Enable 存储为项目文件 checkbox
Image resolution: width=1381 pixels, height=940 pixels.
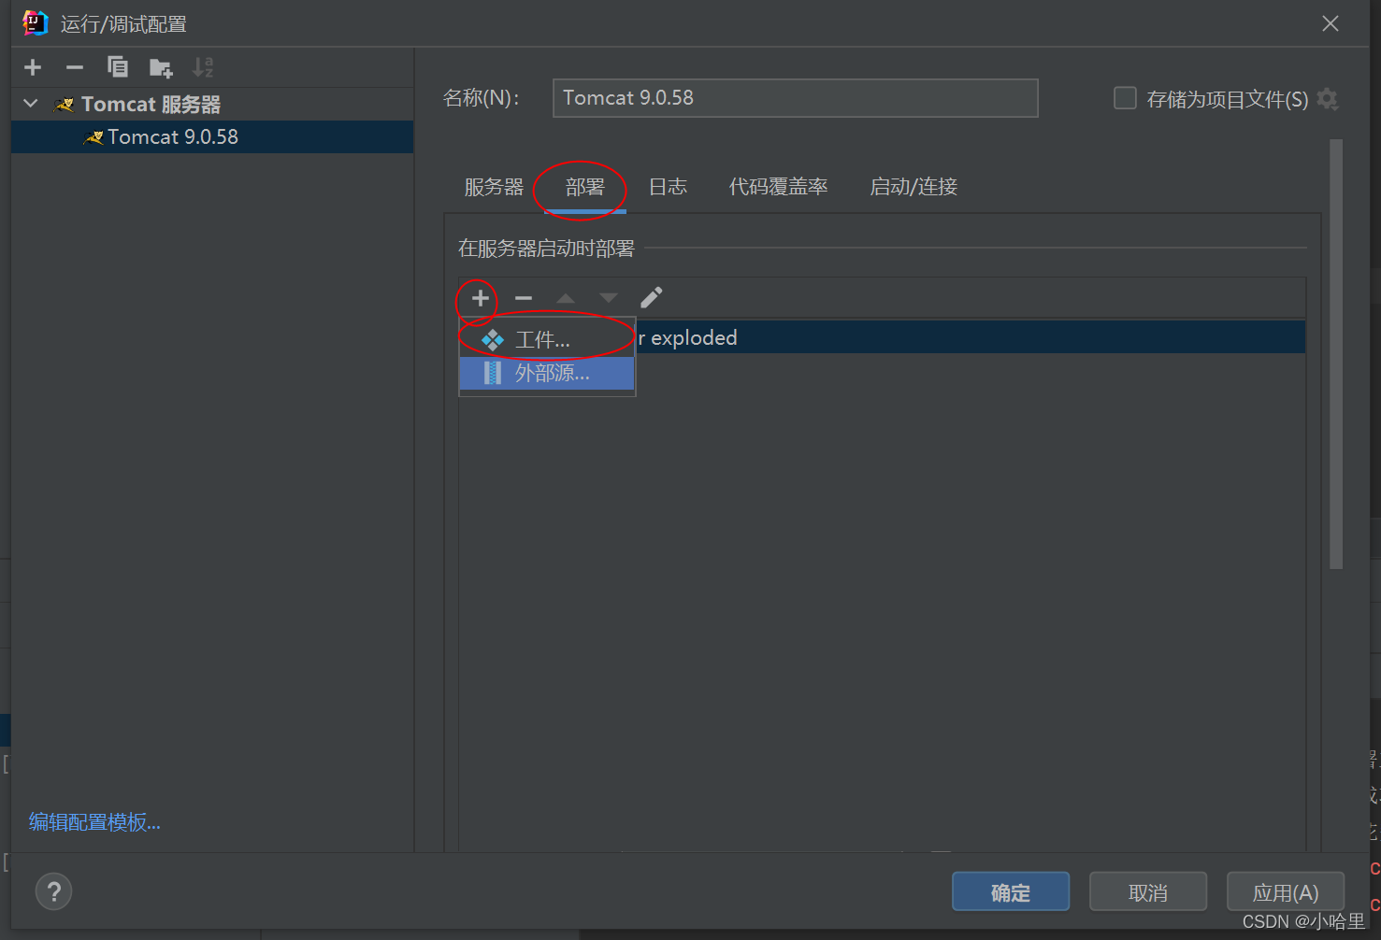[x=1125, y=98]
